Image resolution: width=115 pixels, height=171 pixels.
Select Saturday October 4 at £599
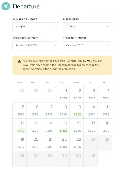pyautogui.click(x=105, y=94)
